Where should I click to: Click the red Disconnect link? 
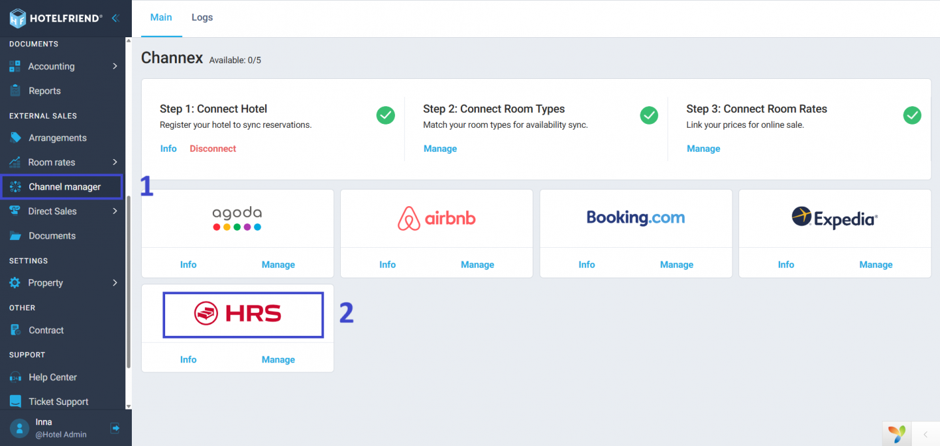click(x=213, y=149)
